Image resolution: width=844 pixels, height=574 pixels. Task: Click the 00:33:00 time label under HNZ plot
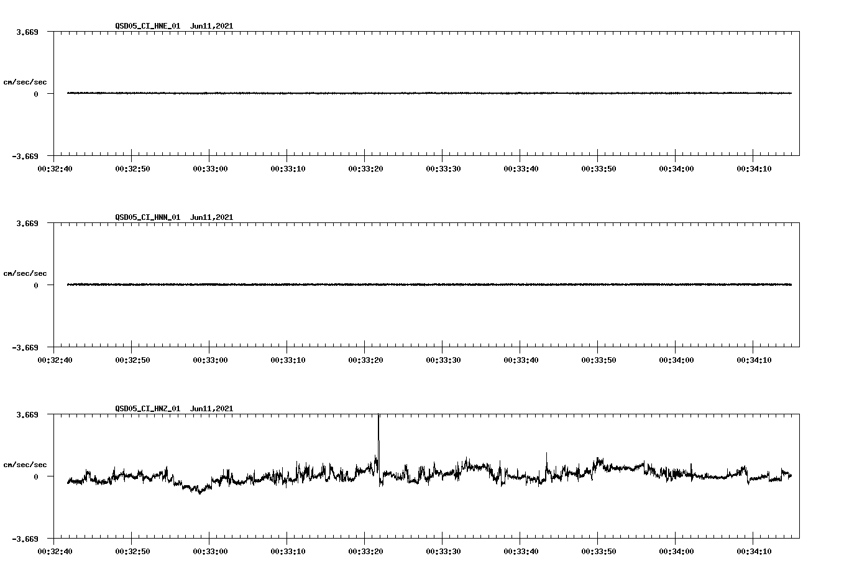coord(210,551)
